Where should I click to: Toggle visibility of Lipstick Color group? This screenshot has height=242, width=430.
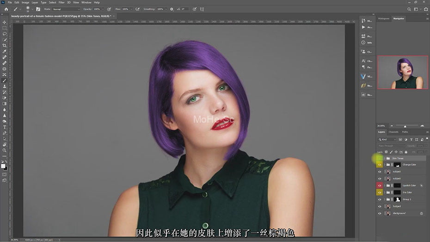pos(380,186)
